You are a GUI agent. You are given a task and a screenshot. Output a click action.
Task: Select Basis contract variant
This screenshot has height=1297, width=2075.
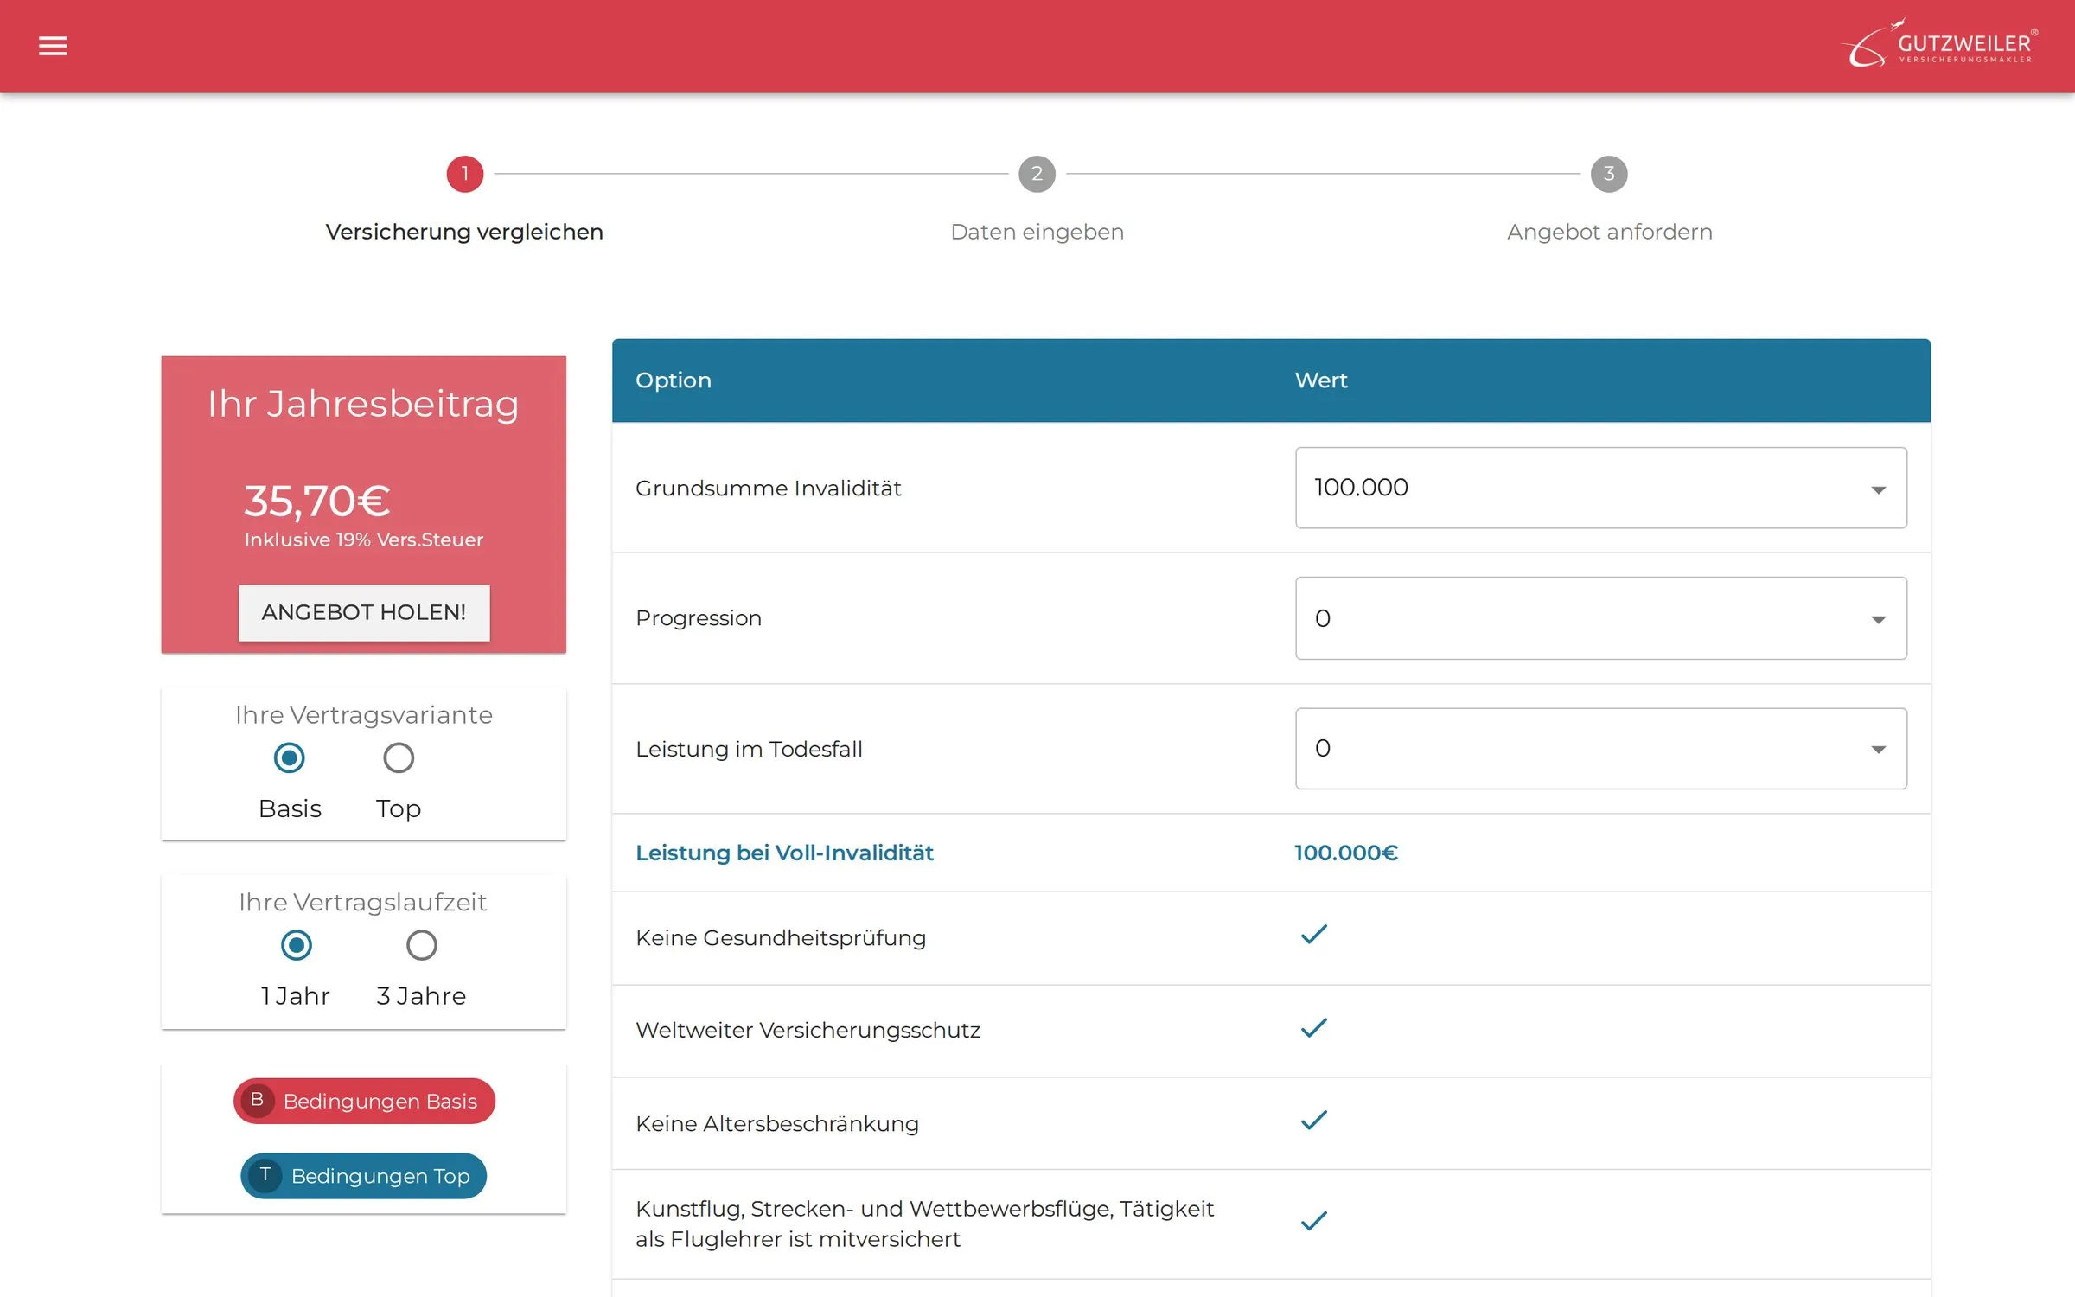click(x=289, y=758)
